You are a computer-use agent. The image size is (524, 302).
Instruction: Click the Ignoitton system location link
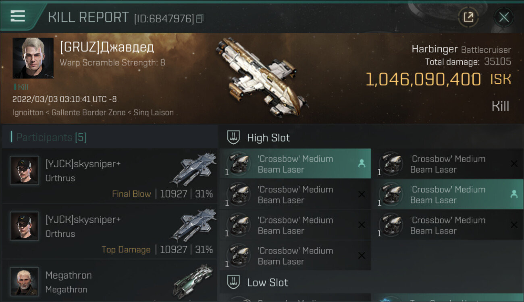point(28,113)
